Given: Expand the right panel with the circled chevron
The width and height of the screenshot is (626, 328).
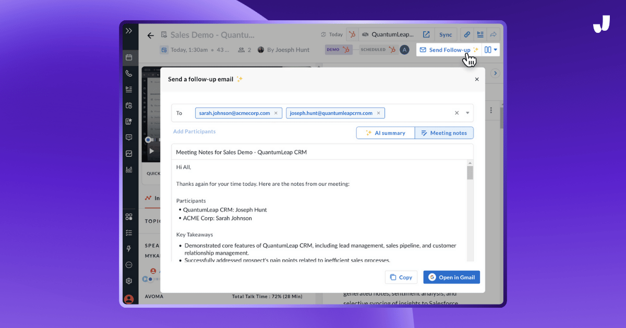Looking at the screenshot, I should tap(496, 73).
